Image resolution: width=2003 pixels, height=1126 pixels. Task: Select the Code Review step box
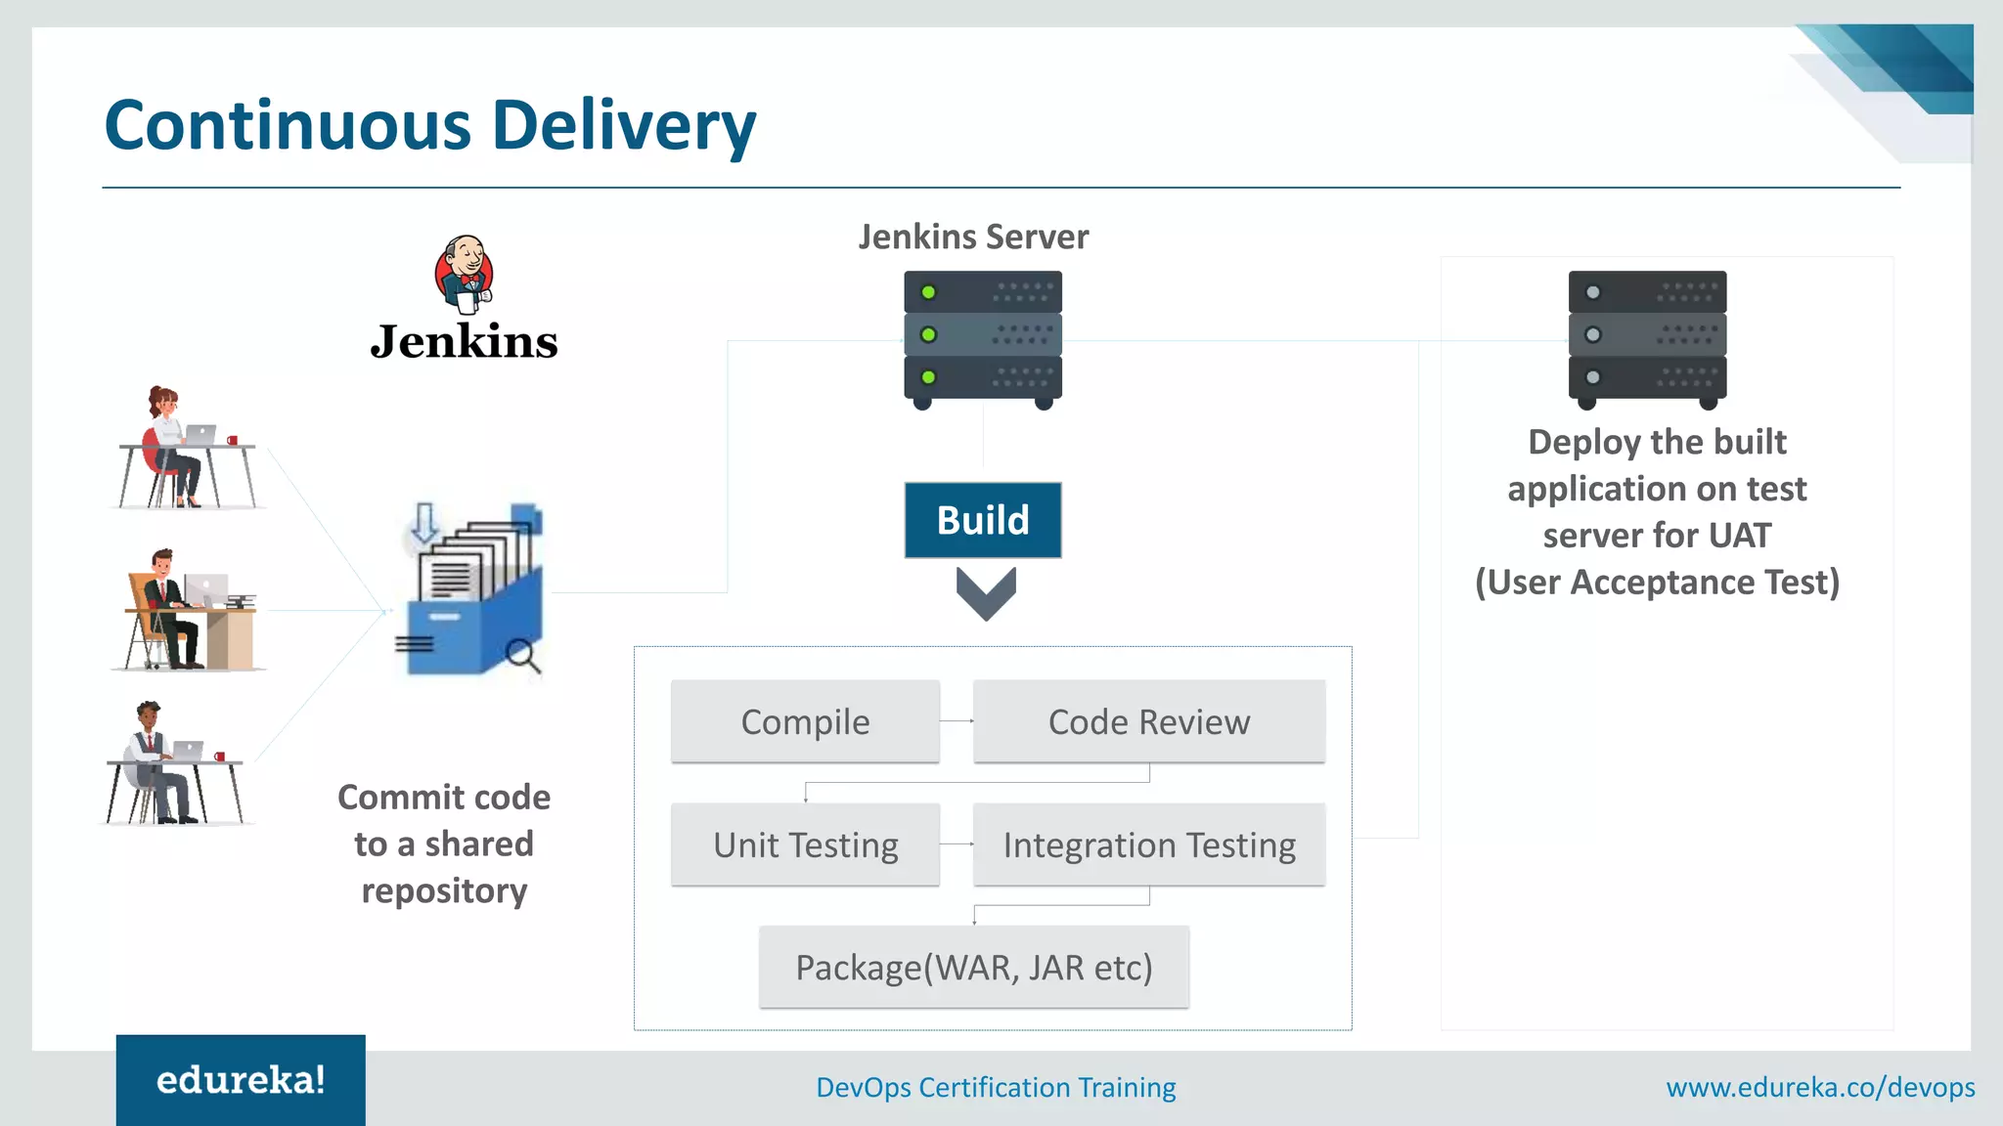click(1148, 721)
